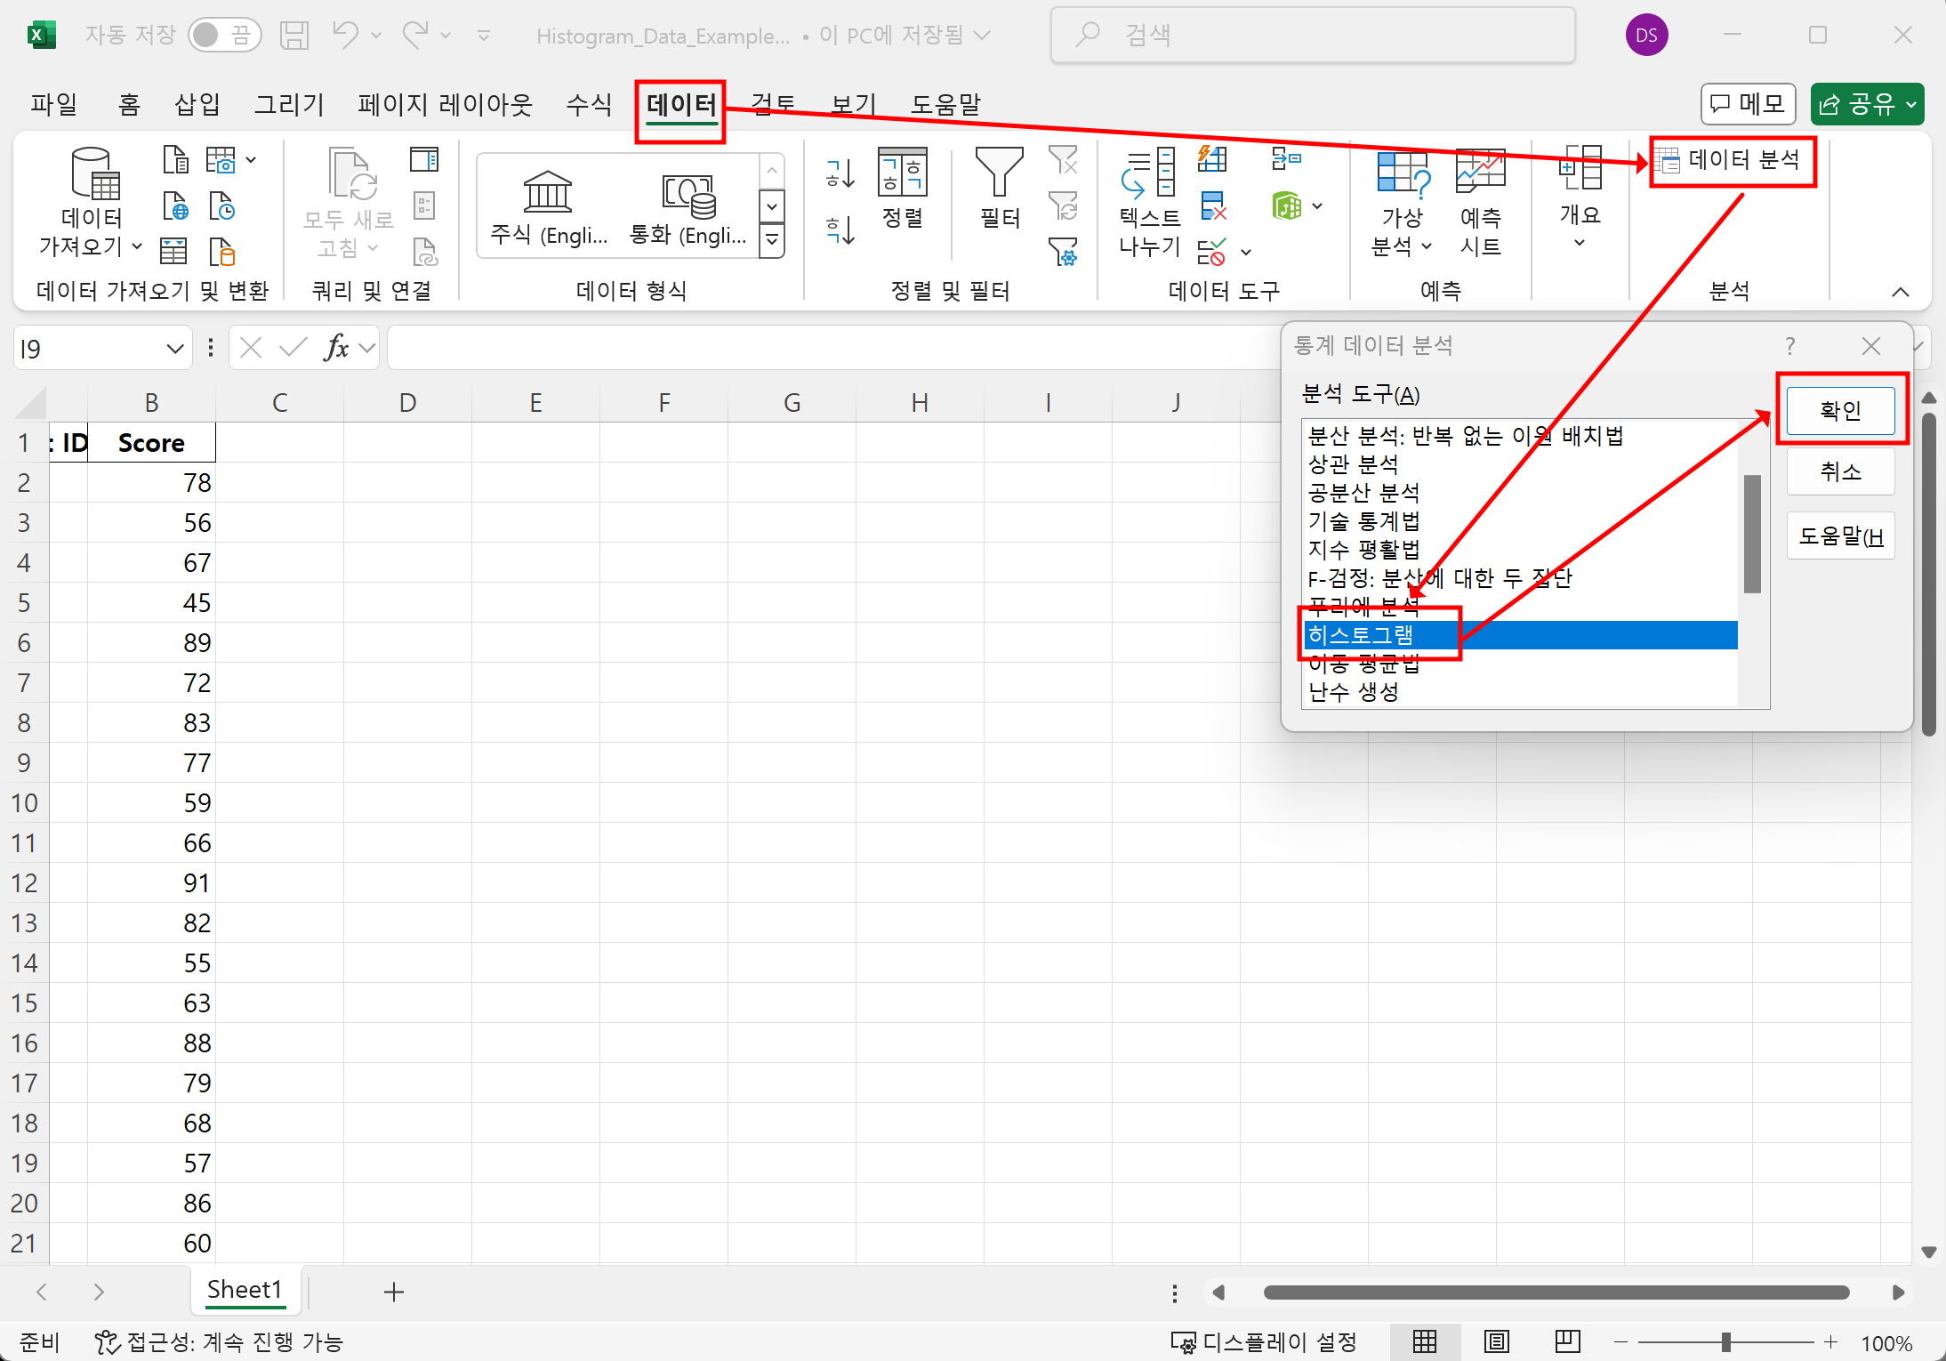Click the Flash Fill icon
This screenshot has height=1361, width=1946.
coord(1212,160)
